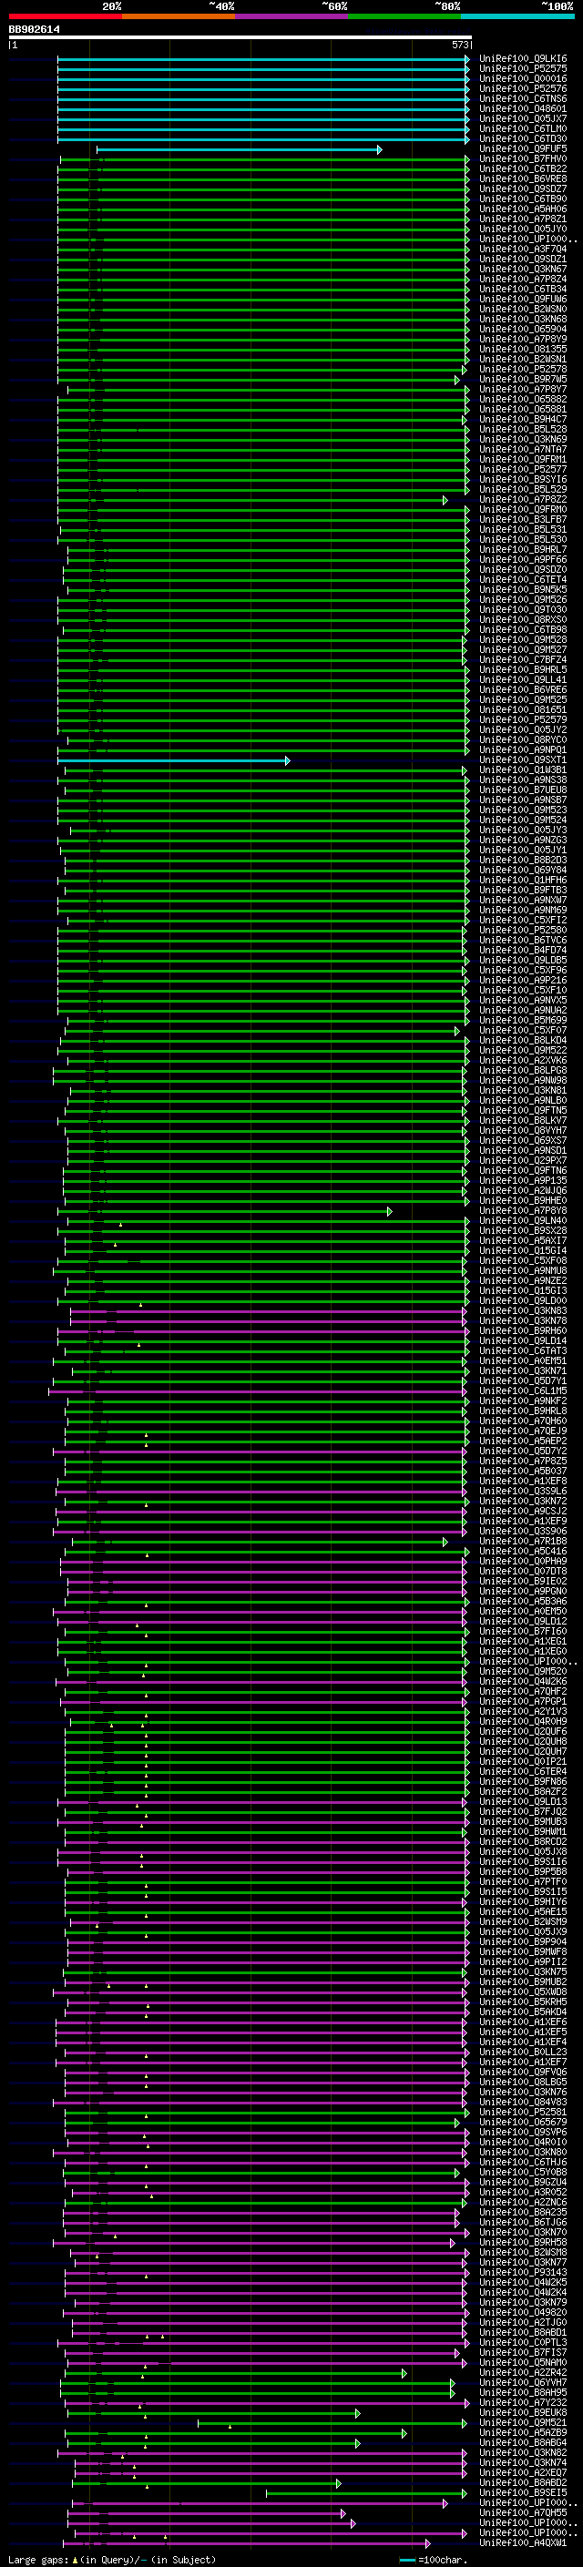The height and width of the screenshot is (2567, 583).
Task: Select hit UniRef100_B6VRE8
Action: click(x=522, y=178)
